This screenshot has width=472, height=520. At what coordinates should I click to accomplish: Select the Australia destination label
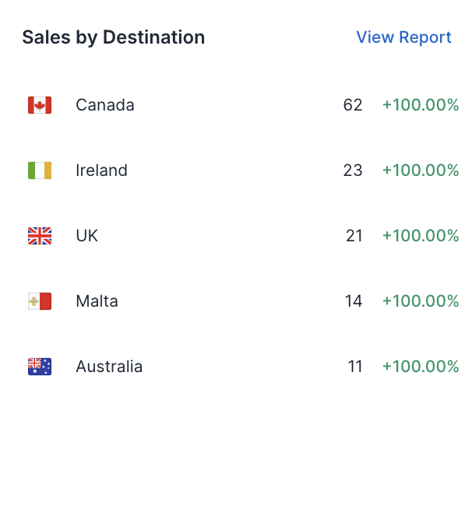coord(109,367)
